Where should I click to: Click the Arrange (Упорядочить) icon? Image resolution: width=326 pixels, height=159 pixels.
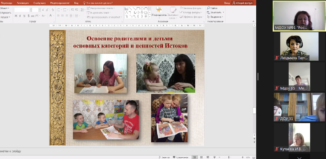(158, 11)
